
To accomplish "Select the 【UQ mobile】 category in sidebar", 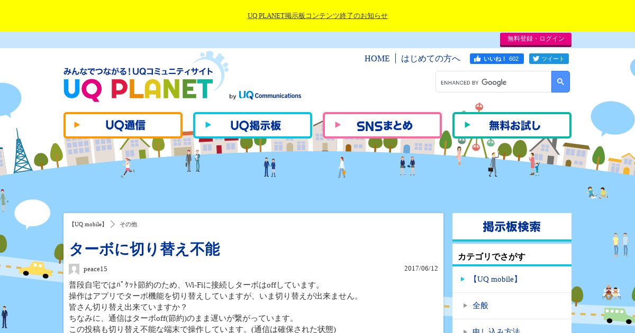I will [x=512, y=279].
